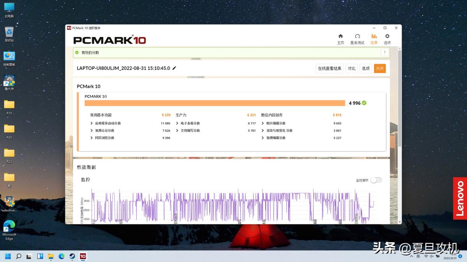Click the 选项 button in result header
The width and height of the screenshot is (467, 262).
[x=366, y=68]
